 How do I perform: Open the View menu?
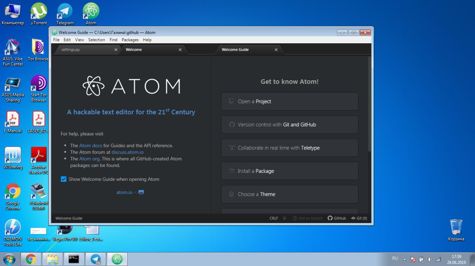pos(79,40)
